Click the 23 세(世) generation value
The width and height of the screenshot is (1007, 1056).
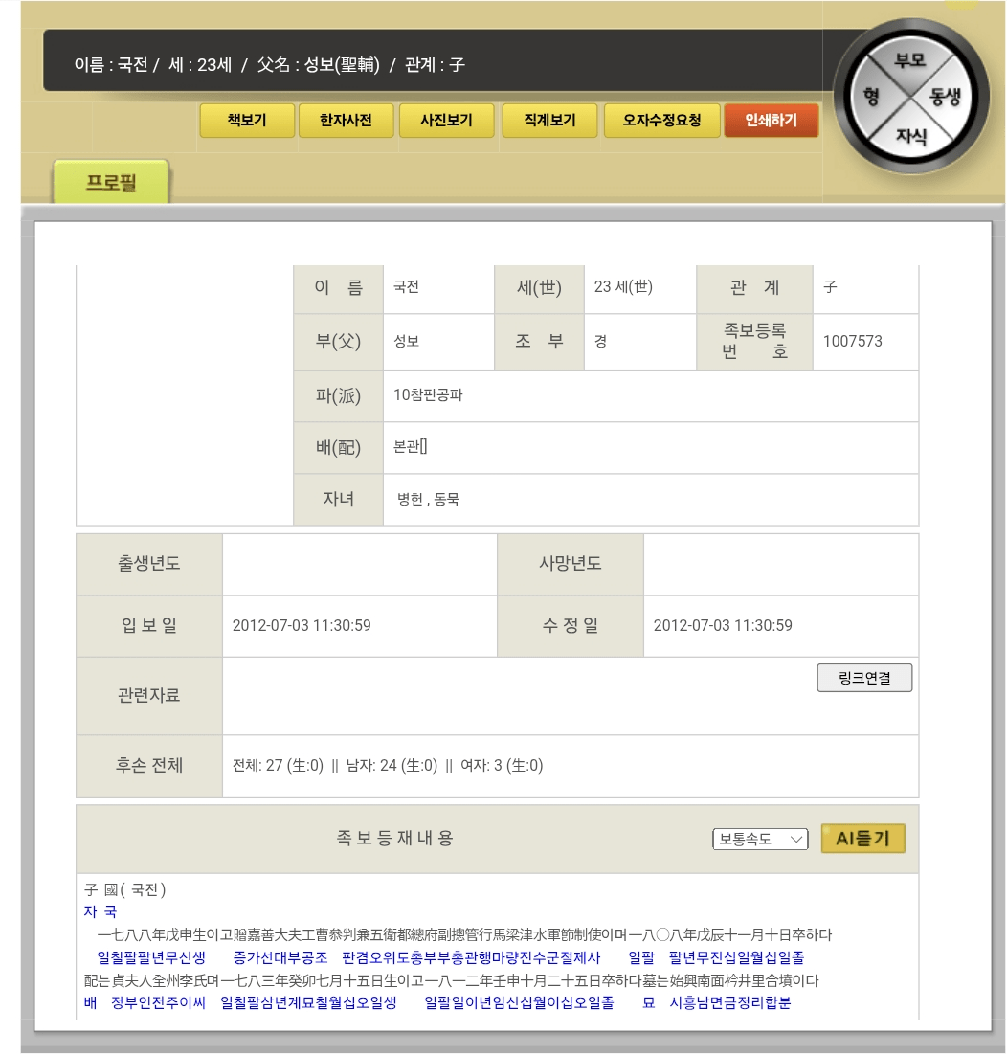(623, 287)
